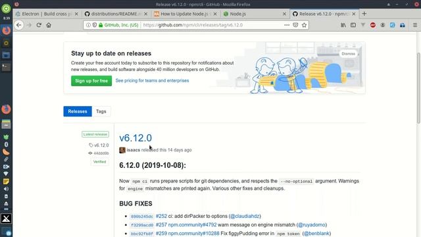Open the Library toolbar icon
This screenshot has width=421, height=237.
pyautogui.click(x=343, y=25)
